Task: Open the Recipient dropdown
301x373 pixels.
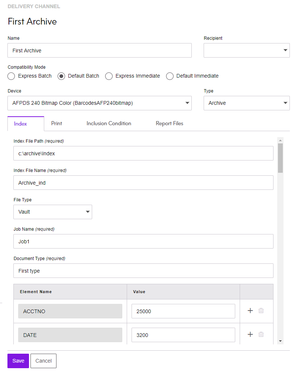Action: point(246,50)
